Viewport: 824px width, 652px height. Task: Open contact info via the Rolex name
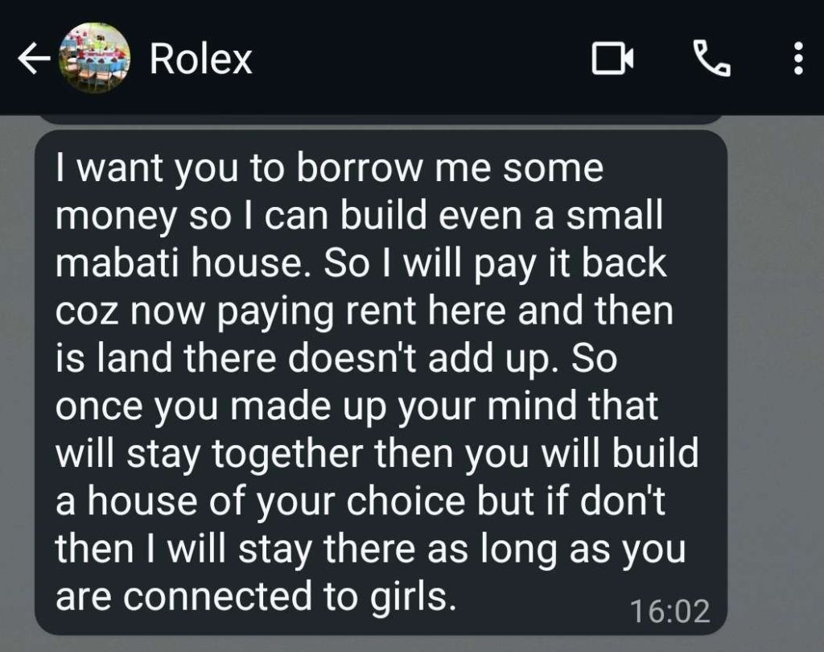coord(200,59)
